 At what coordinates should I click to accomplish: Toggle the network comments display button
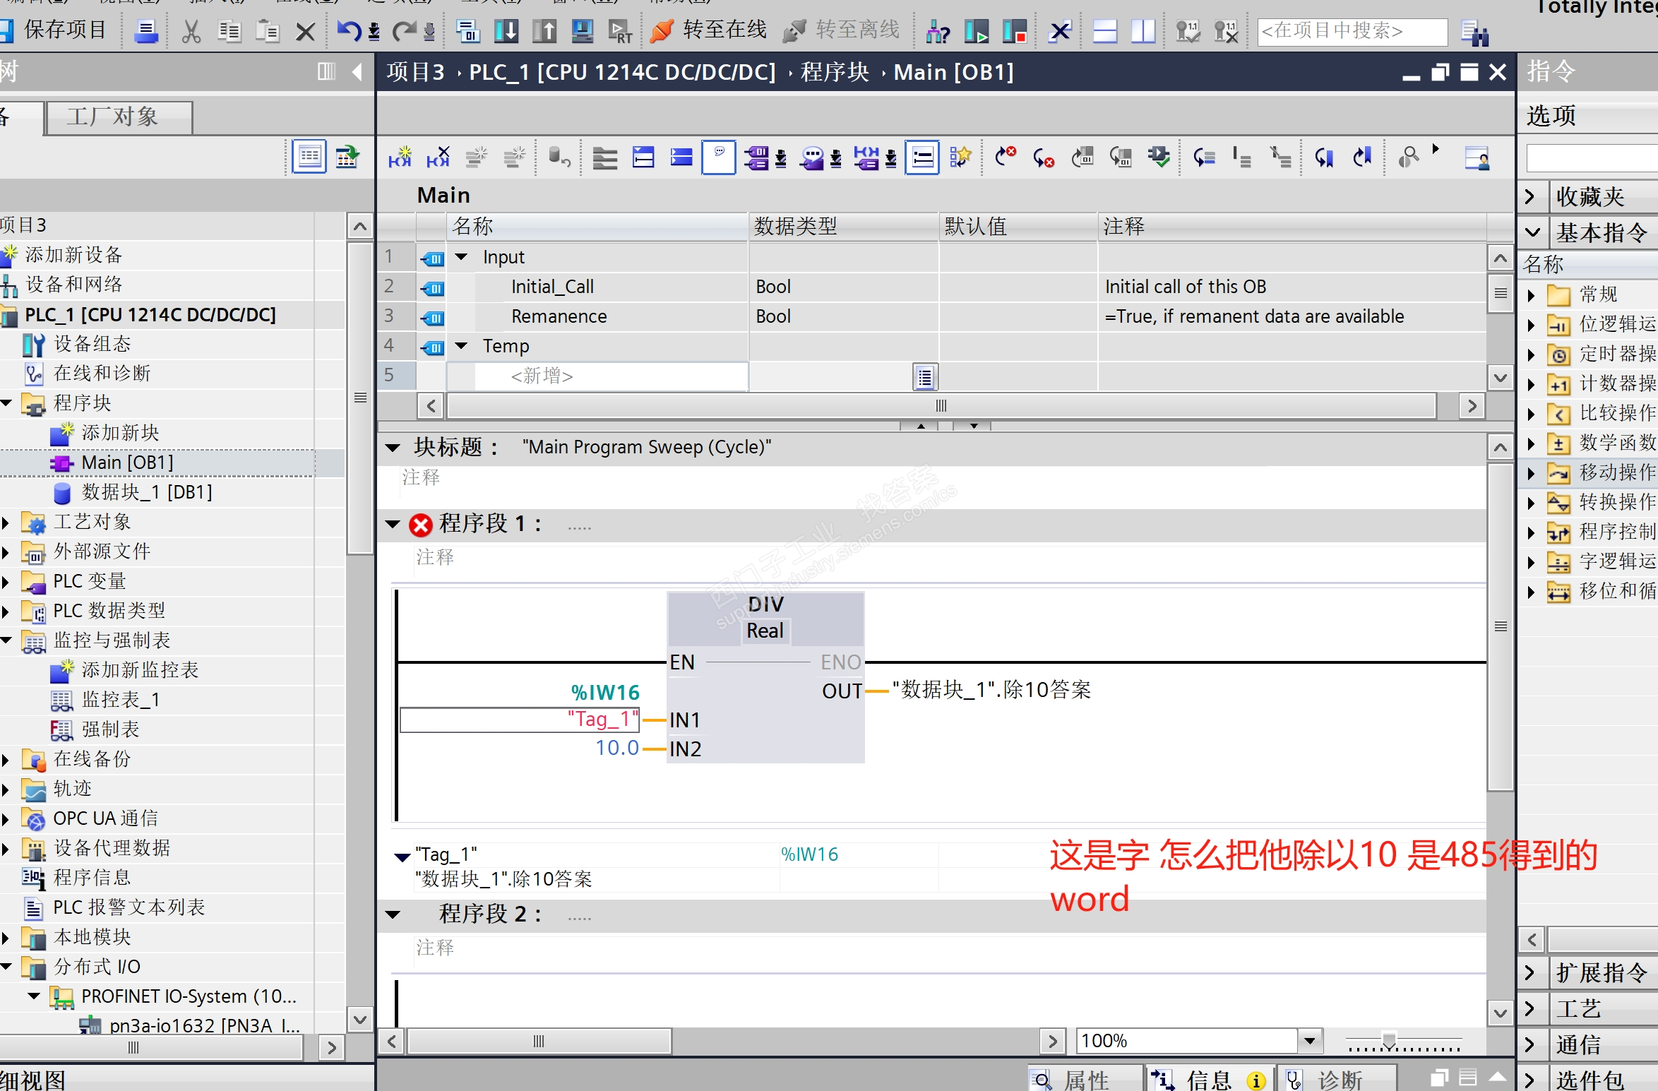719,157
